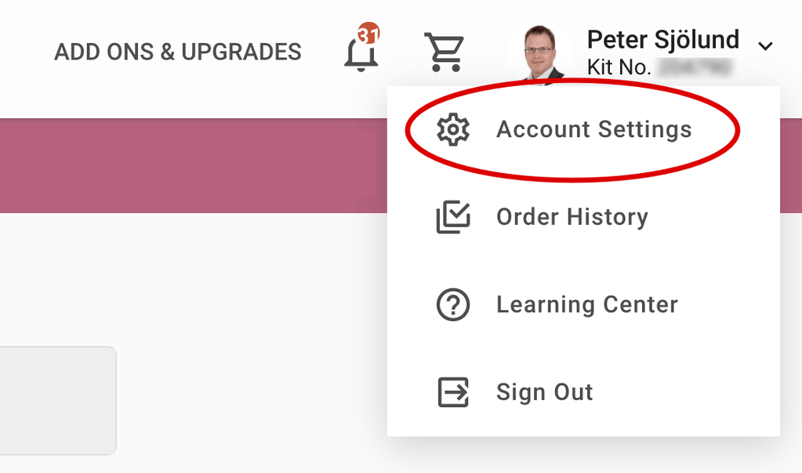Click the Sign Out arrow icon
This screenshot has width=802, height=473.
452,392
